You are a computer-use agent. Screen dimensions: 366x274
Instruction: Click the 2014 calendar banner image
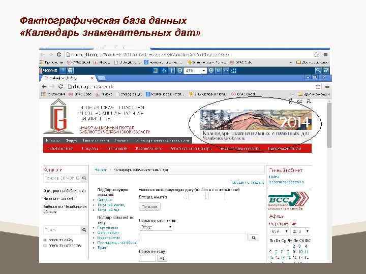pos(256,125)
